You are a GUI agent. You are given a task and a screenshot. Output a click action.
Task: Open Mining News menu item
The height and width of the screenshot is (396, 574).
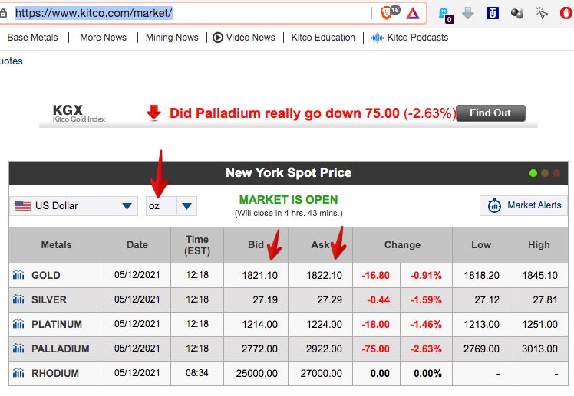coord(172,38)
